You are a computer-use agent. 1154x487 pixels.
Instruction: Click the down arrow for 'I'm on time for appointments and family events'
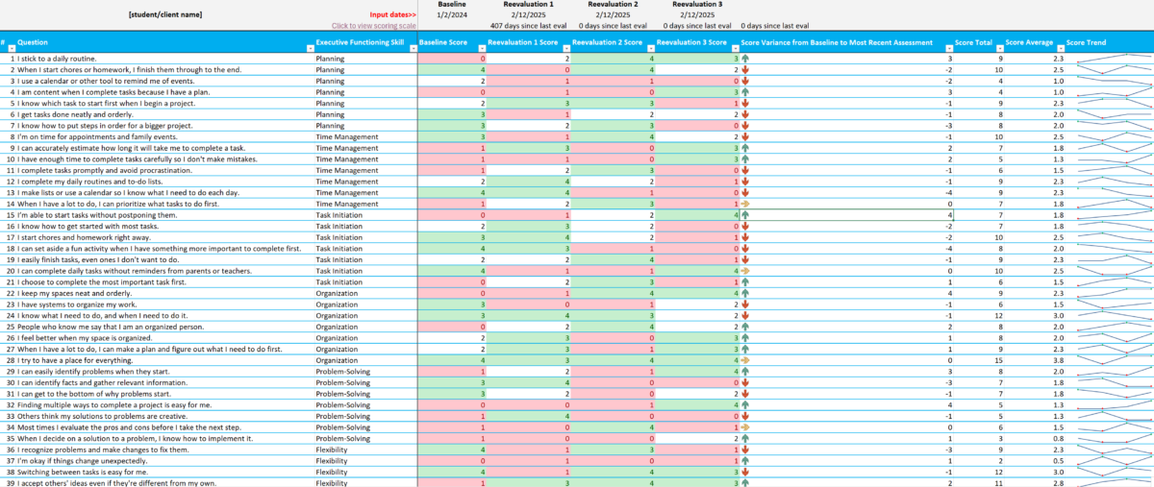(x=744, y=136)
